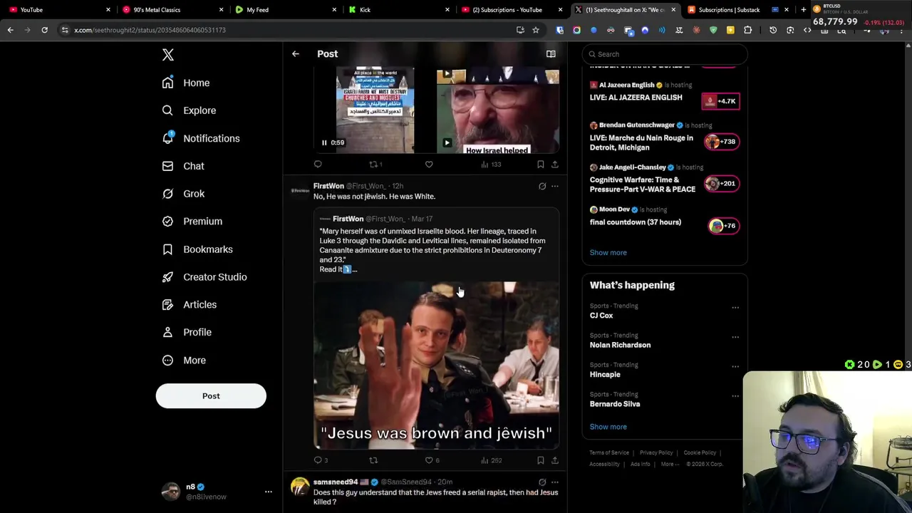Image resolution: width=912 pixels, height=513 pixels.
Task: Click the Search field
Action: tap(665, 54)
